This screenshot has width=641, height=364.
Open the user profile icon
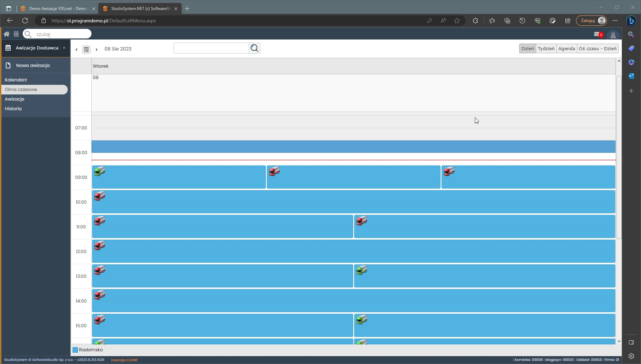pos(613,35)
